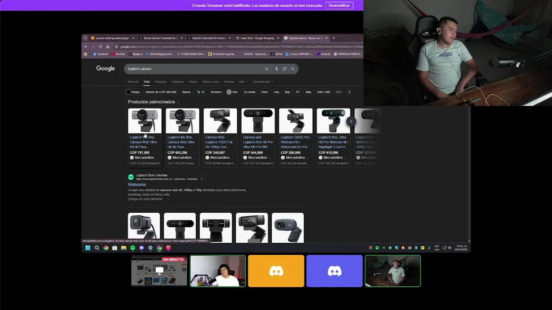552x310 pixels.
Task: Expand the Más dropdown menu
Action: click(x=243, y=82)
